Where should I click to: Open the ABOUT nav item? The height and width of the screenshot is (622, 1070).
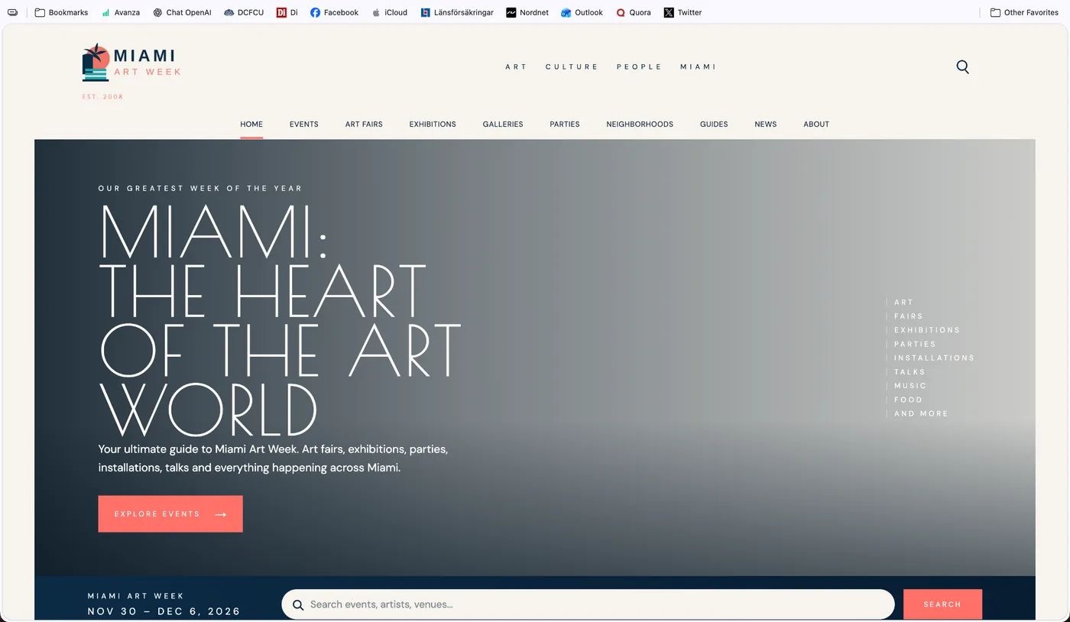(816, 124)
